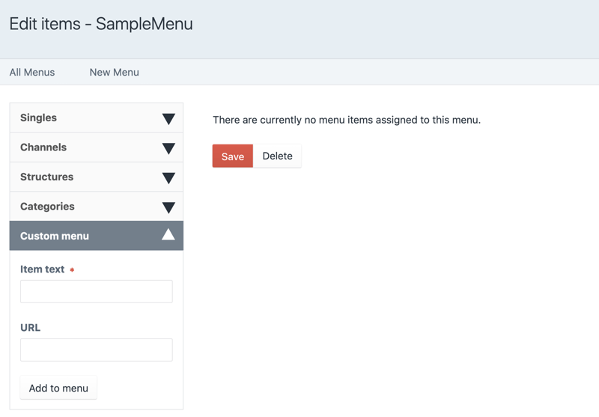This screenshot has height=417, width=599.
Task: Open the New Menu page
Action: [115, 73]
